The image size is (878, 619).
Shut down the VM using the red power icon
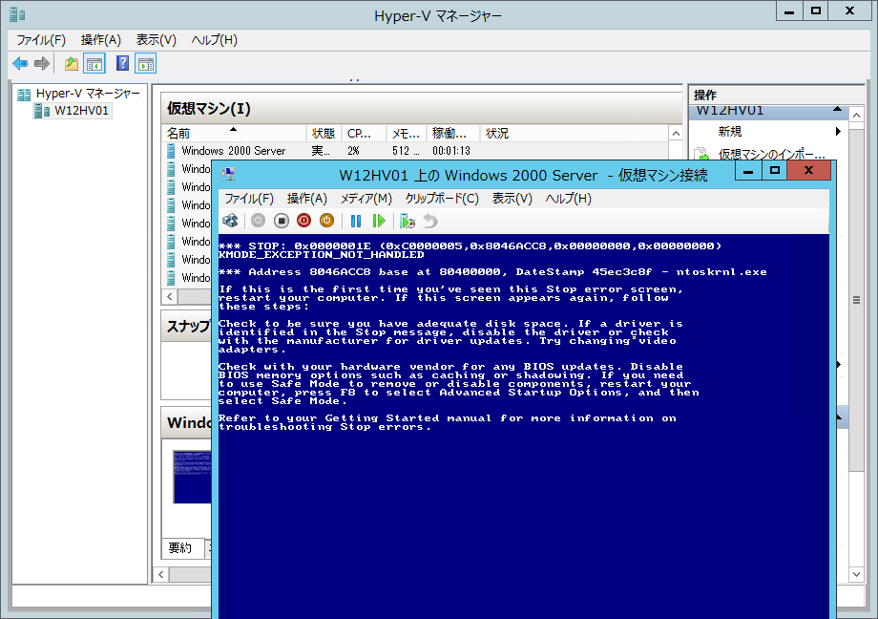[304, 221]
